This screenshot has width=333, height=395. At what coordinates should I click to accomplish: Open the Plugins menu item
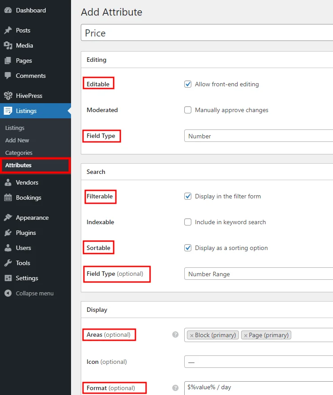[x=26, y=233]
